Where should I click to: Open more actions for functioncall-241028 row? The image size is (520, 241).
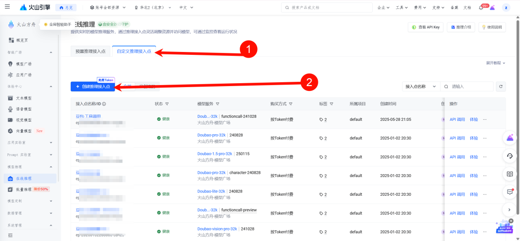coord(485,119)
